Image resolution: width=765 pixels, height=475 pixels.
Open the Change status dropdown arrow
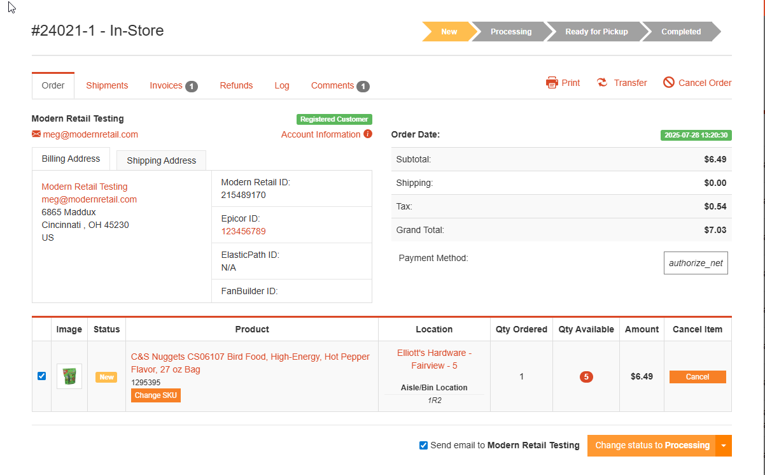(x=724, y=446)
